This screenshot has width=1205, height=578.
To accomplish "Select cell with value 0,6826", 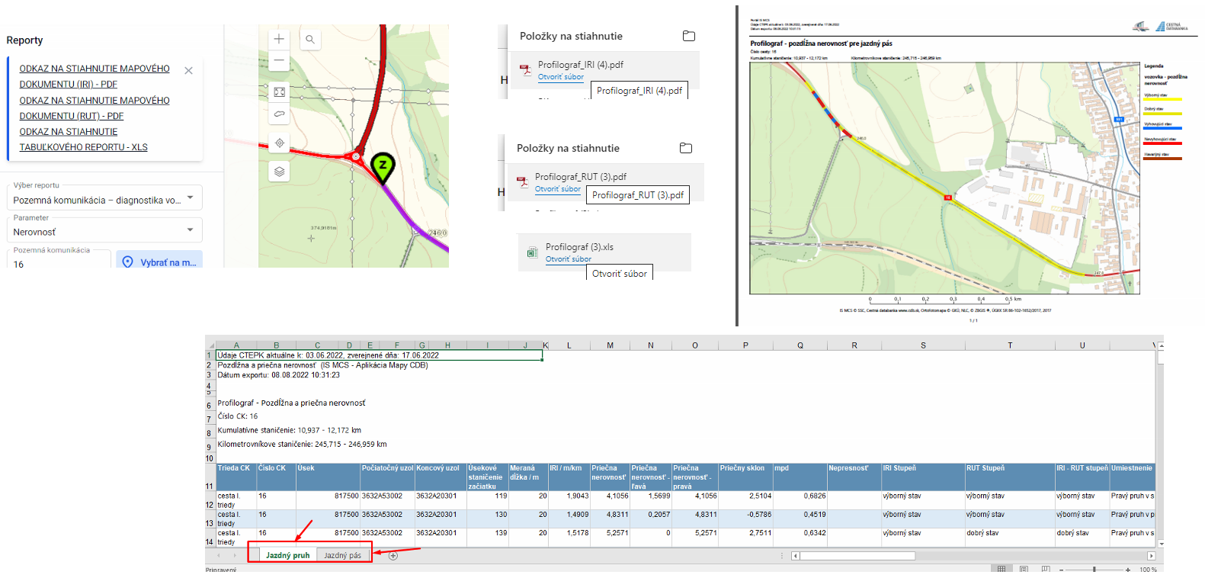I will [800, 500].
